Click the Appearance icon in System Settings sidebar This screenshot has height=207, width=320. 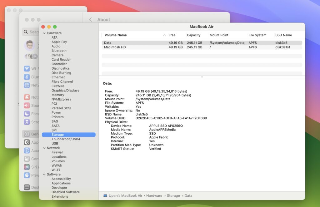[27, 142]
